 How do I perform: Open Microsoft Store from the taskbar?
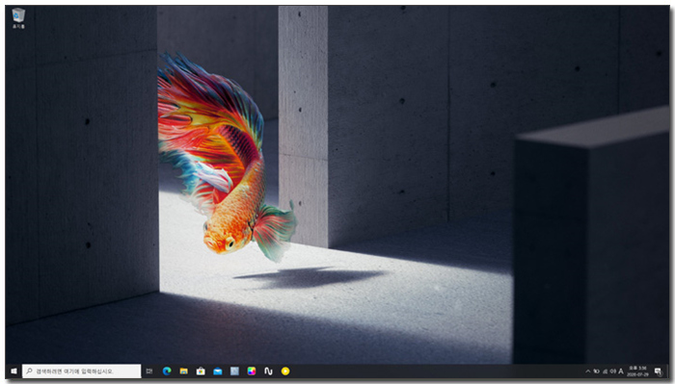point(201,371)
